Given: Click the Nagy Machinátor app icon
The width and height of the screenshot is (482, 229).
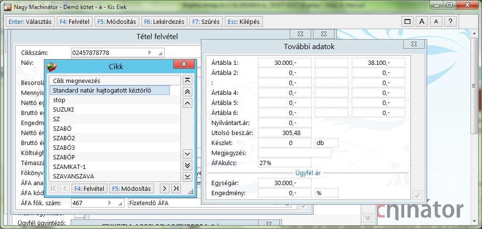Looking at the screenshot, I should [x=7, y=7].
